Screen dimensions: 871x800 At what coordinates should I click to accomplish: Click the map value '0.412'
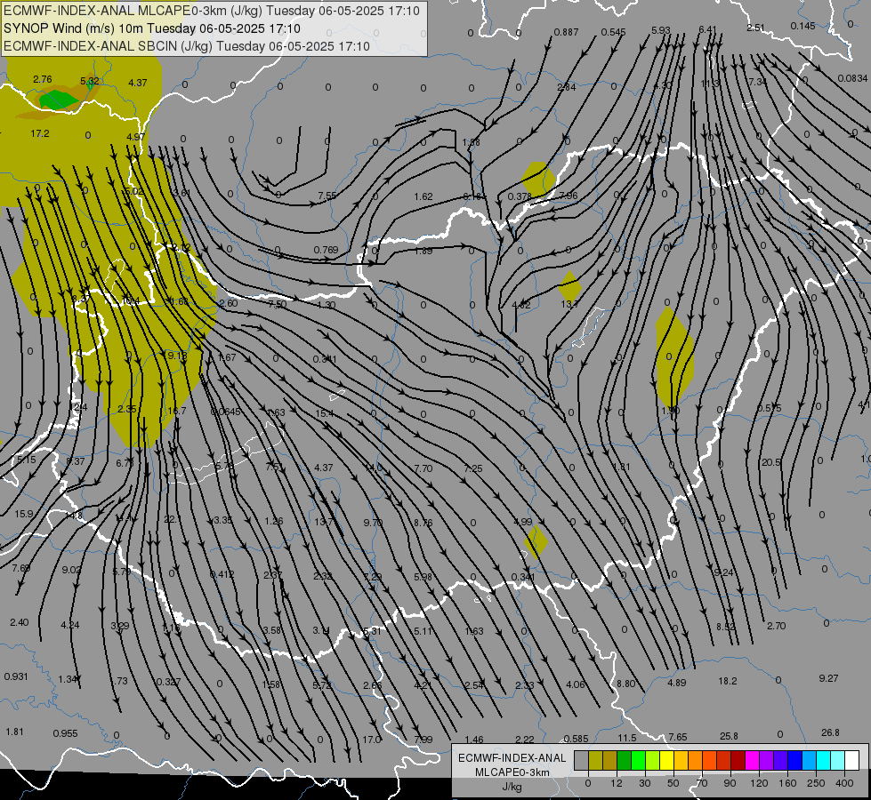(x=222, y=574)
